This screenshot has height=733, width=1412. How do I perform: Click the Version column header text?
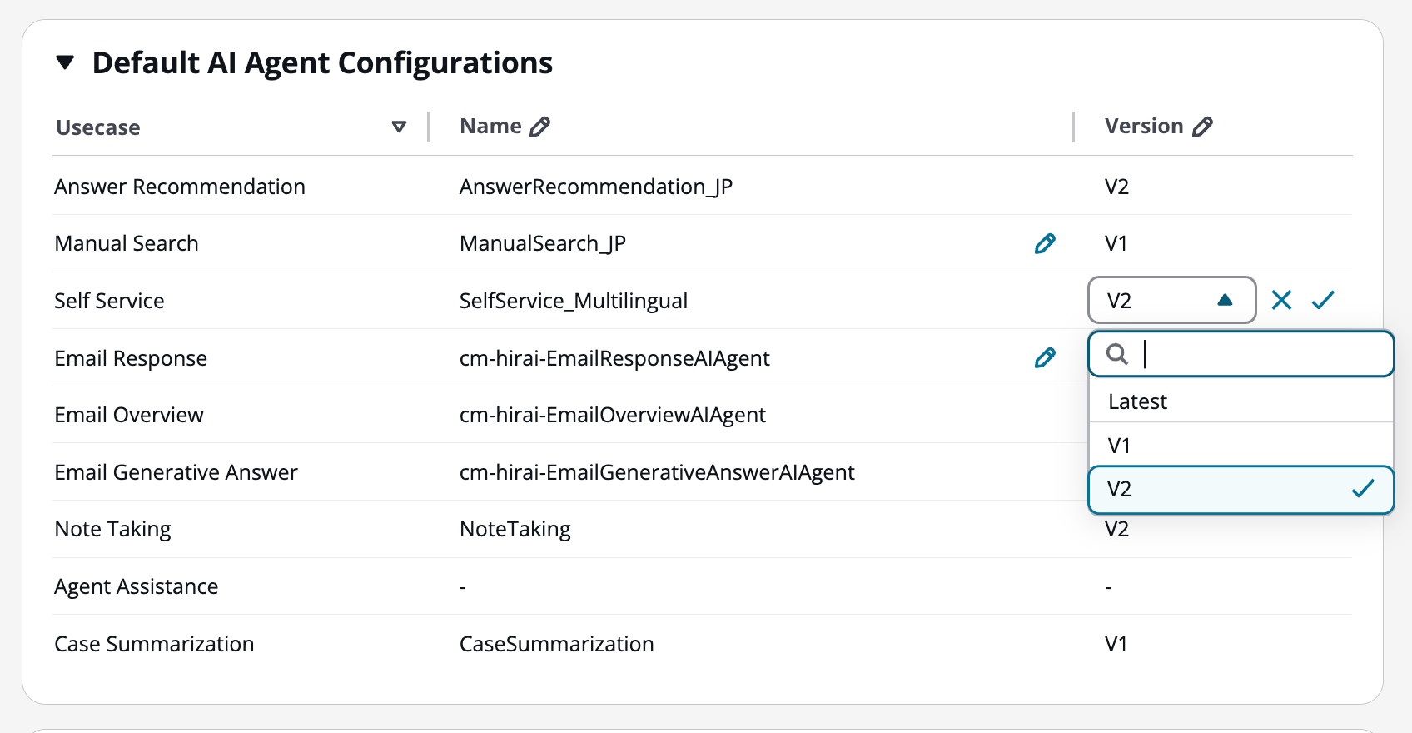1143,127
